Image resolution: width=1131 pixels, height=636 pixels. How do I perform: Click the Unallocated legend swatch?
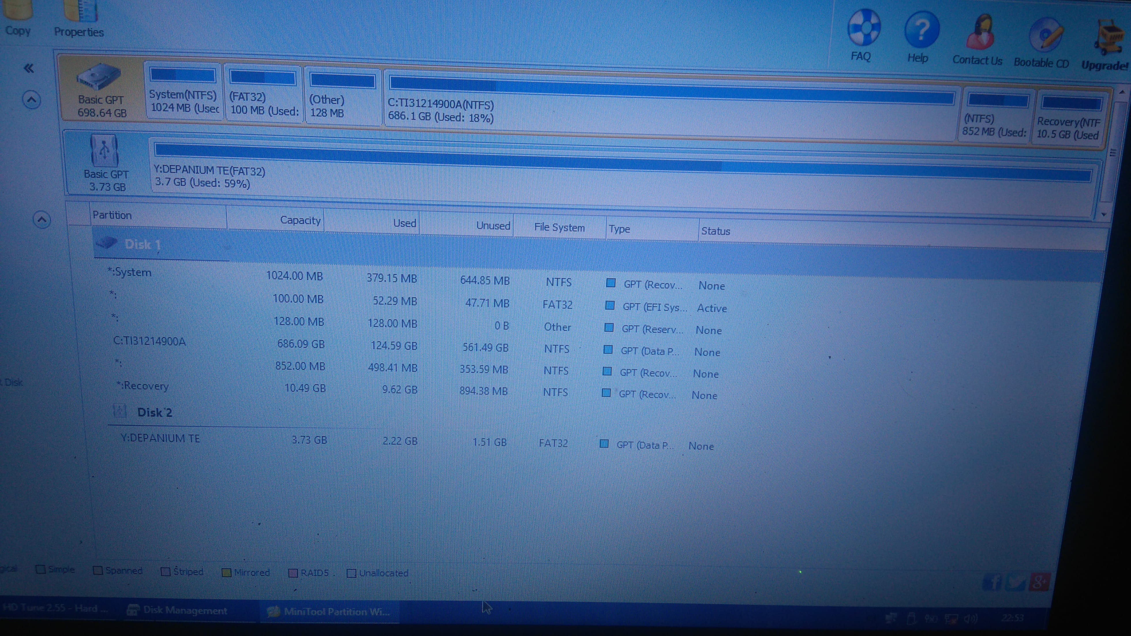(x=351, y=573)
